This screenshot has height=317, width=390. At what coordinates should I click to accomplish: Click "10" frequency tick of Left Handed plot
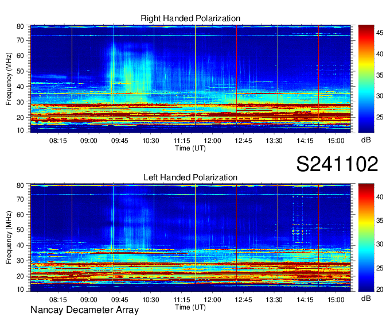click(20, 289)
